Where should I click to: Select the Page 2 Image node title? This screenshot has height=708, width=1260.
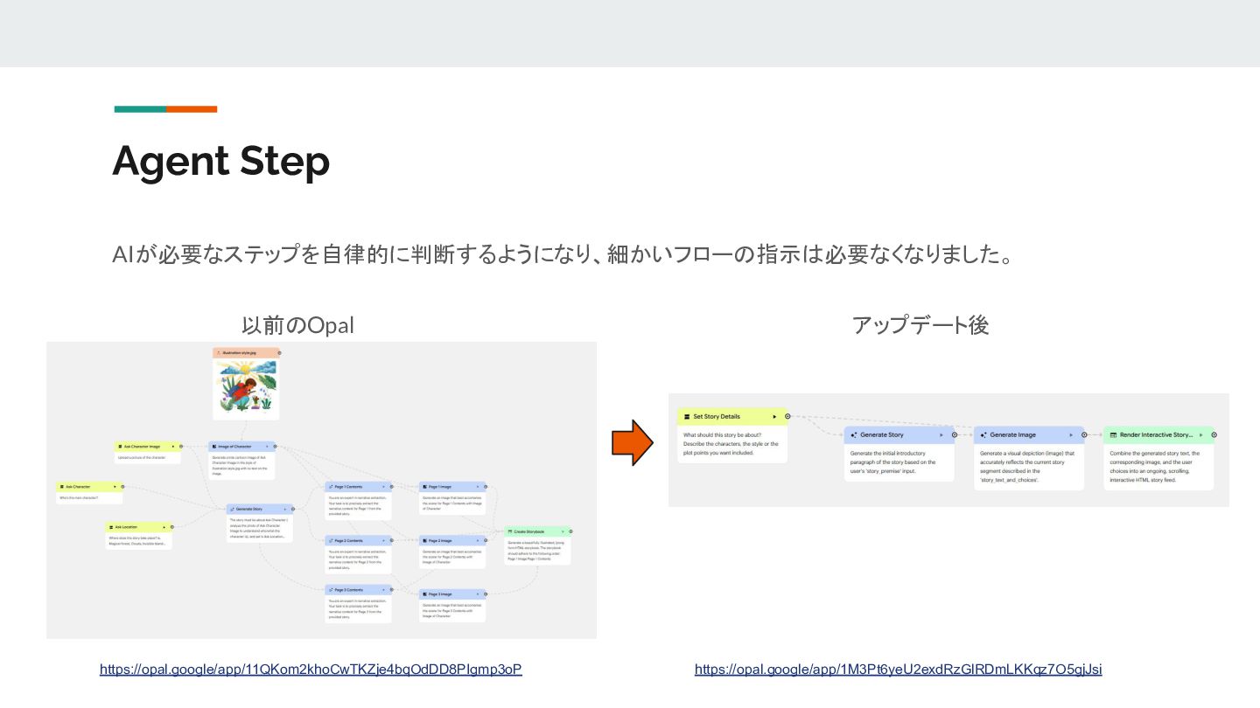[440, 541]
